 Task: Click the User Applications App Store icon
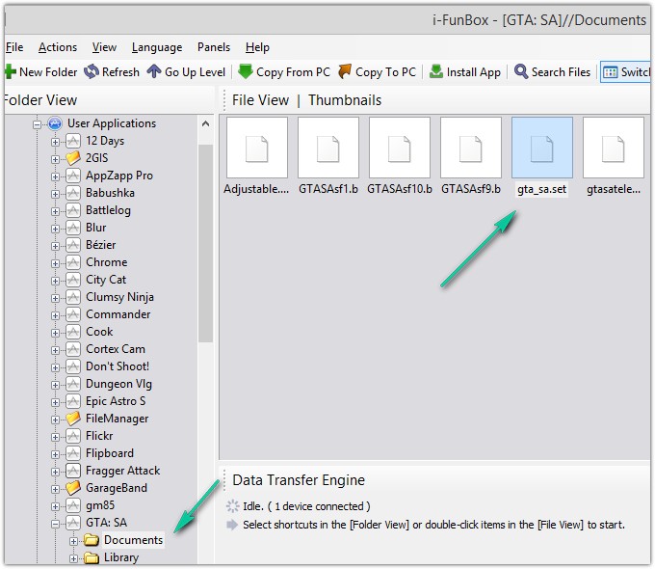point(55,123)
